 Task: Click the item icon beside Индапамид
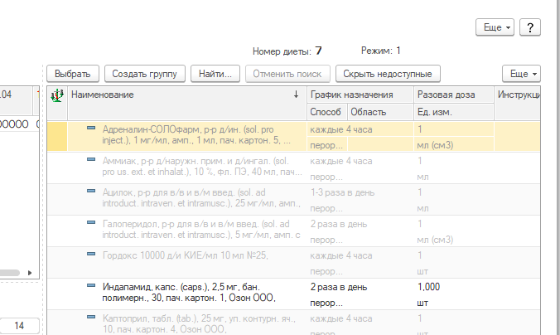coord(92,286)
